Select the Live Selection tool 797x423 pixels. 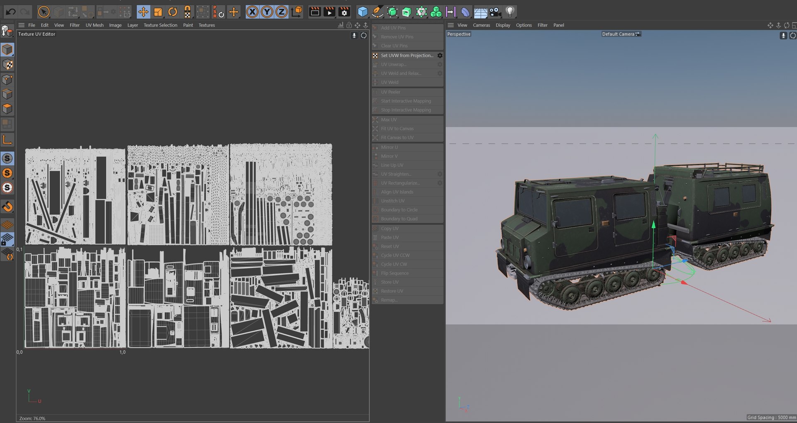click(43, 12)
